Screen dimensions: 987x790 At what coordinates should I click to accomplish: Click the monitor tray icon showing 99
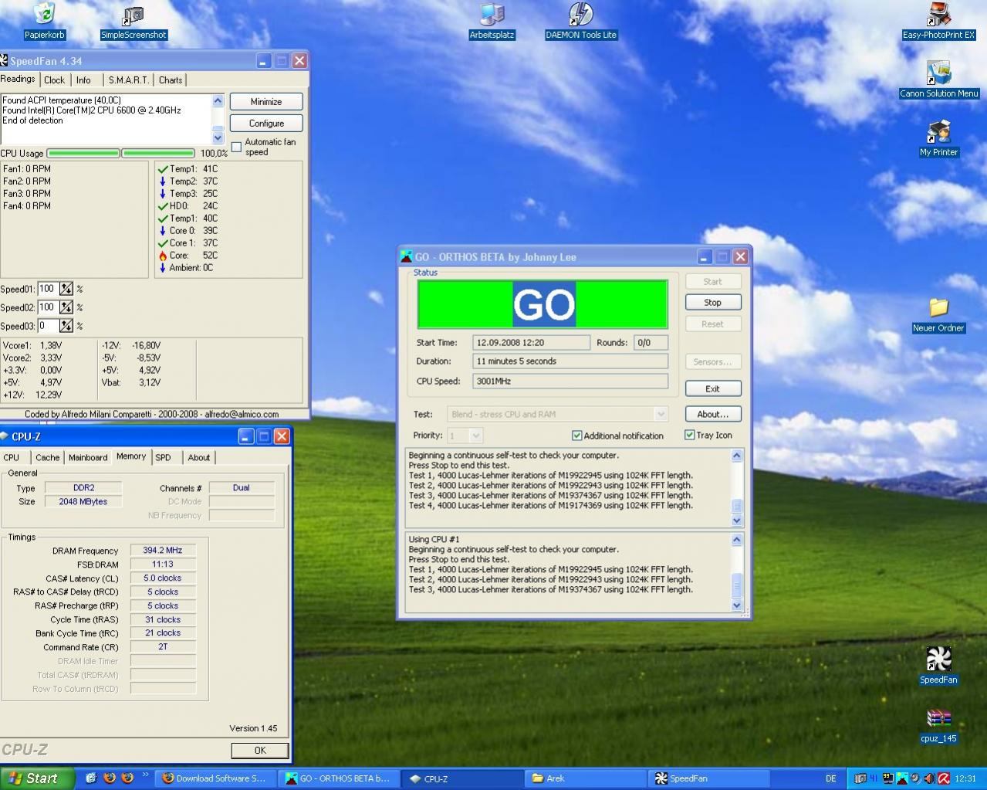pyautogui.click(x=888, y=778)
